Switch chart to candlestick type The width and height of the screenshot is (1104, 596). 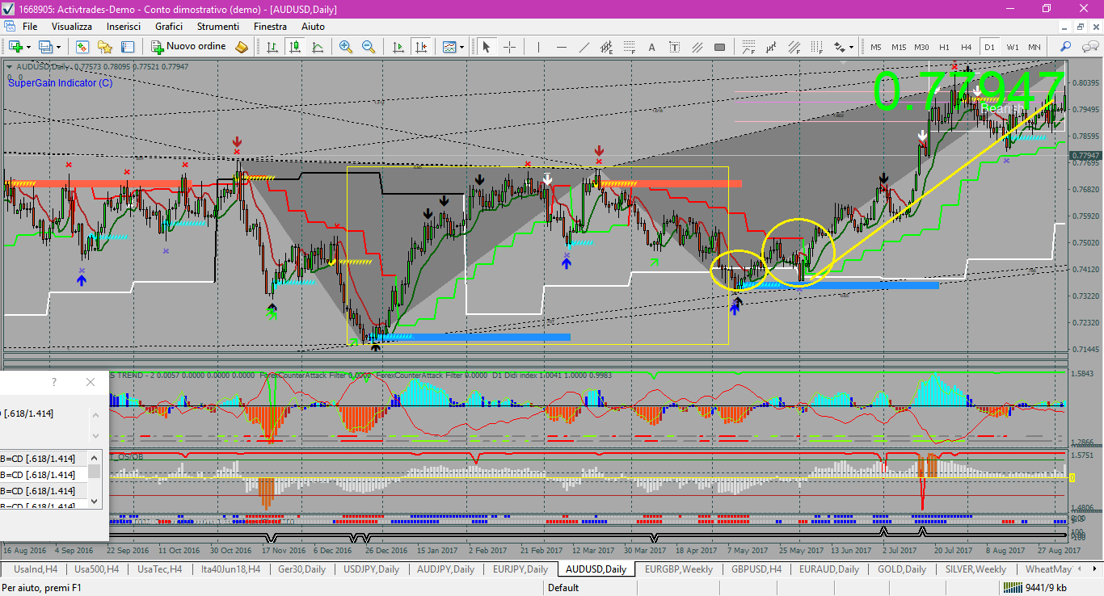tap(295, 47)
